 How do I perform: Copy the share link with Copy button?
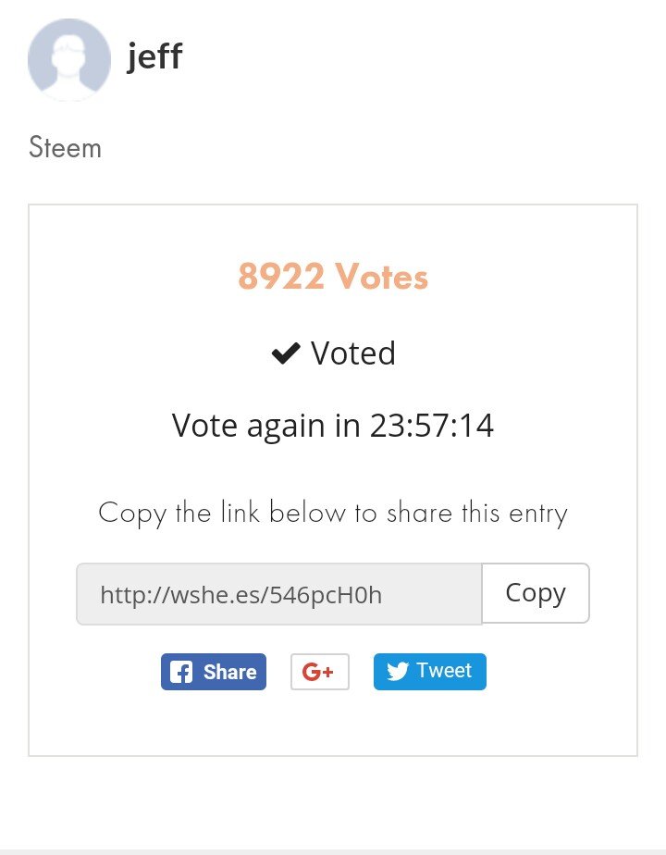click(x=536, y=593)
